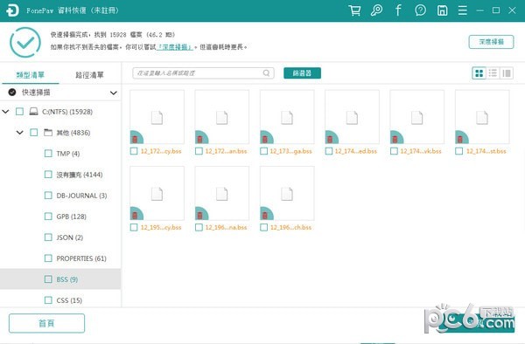Open the Facebook icon in title bar

(398, 10)
